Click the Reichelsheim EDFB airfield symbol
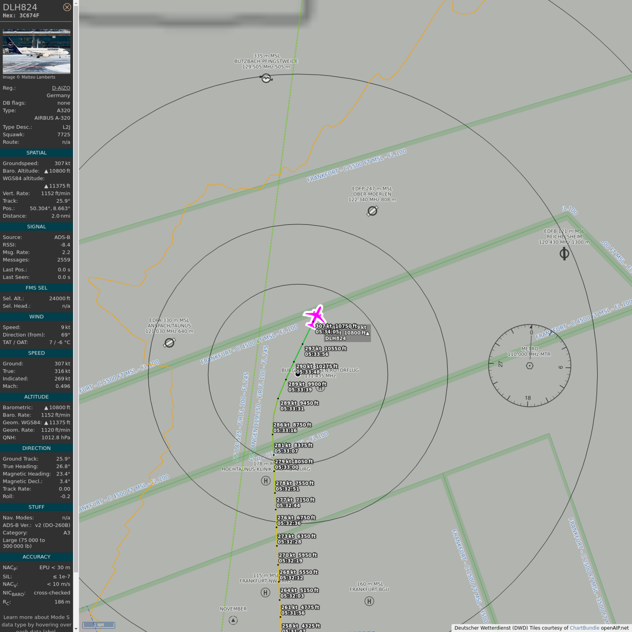Image resolution: width=632 pixels, height=632 pixels. 564,254
